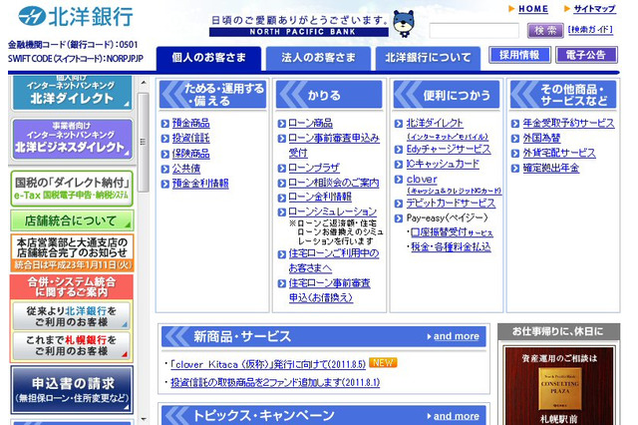Screen dimensions: 638x425
Task: Click the North Pacific Bank logo
Action: [76, 16]
